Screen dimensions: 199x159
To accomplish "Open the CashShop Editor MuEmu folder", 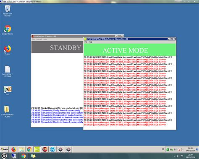I will tap(7, 112).
